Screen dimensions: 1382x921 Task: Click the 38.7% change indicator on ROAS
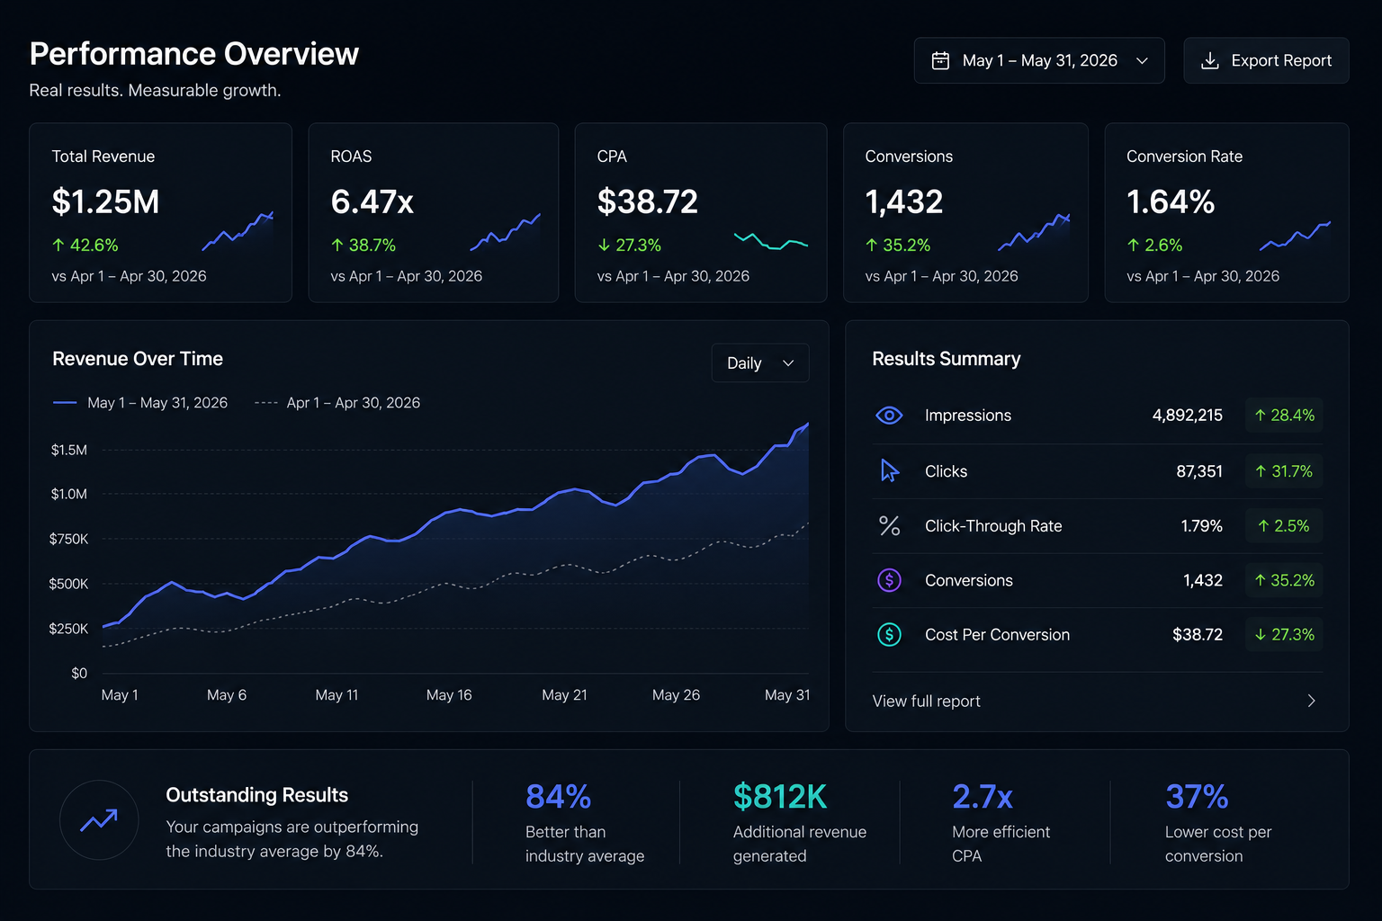[363, 245]
